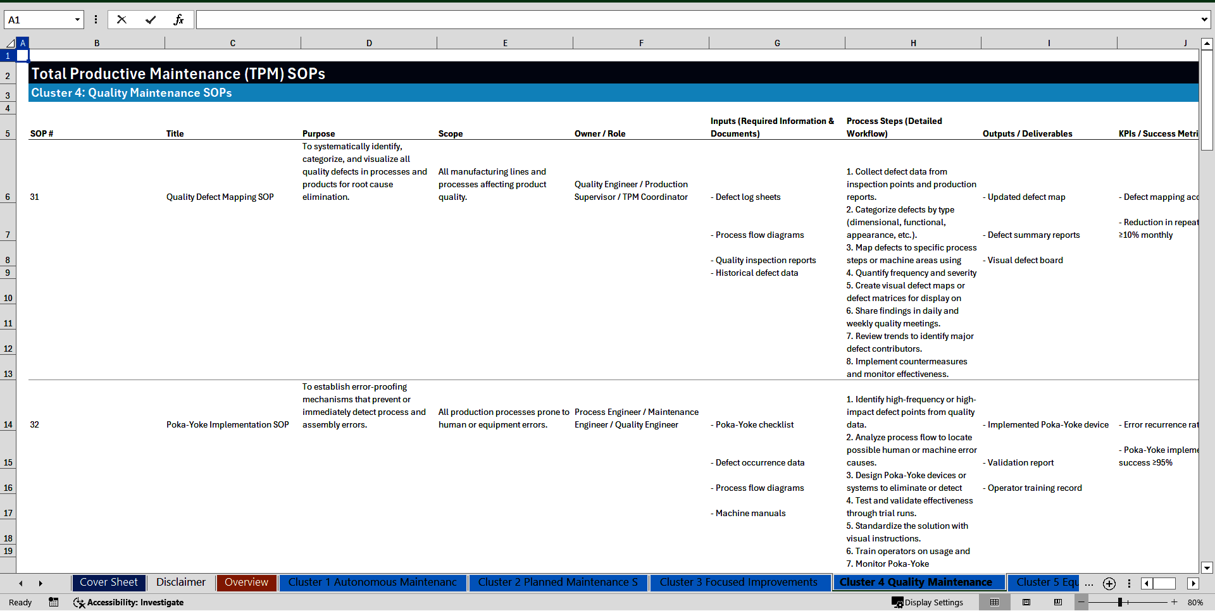Viewport: 1215px width, 611px height.
Task: Click zoom in plus control
Action: pos(1174,602)
